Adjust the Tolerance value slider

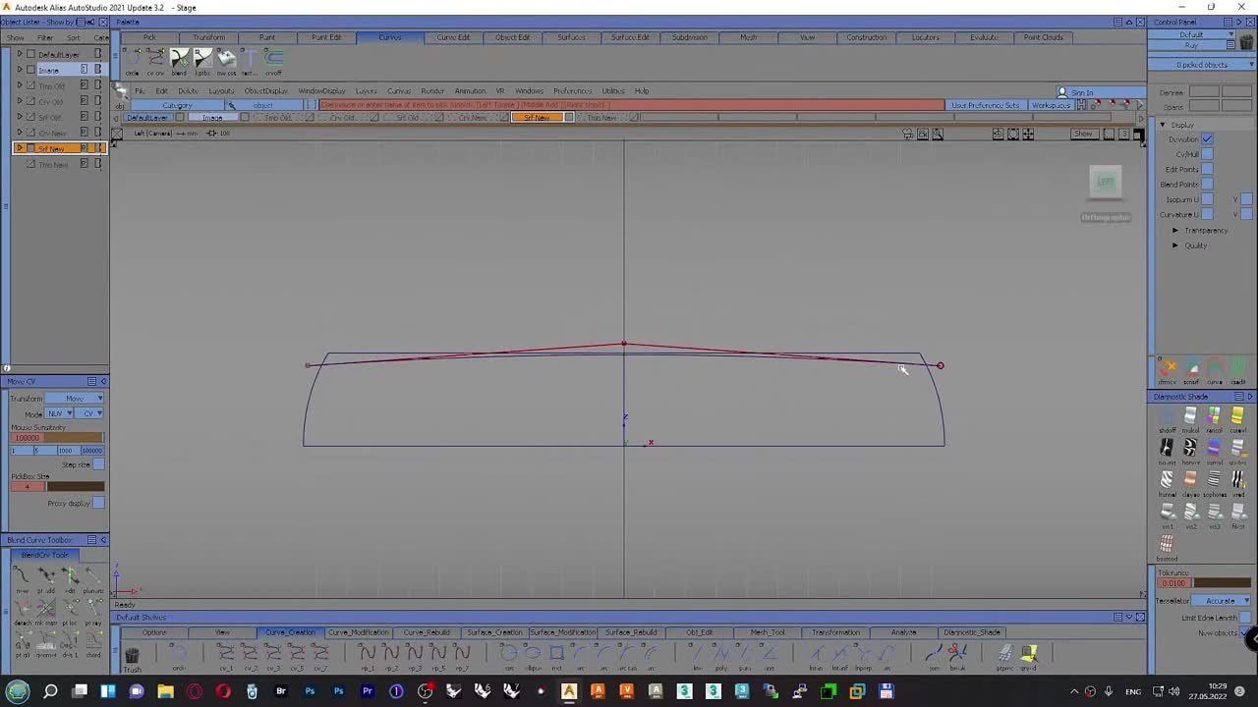click(x=1222, y=583)
